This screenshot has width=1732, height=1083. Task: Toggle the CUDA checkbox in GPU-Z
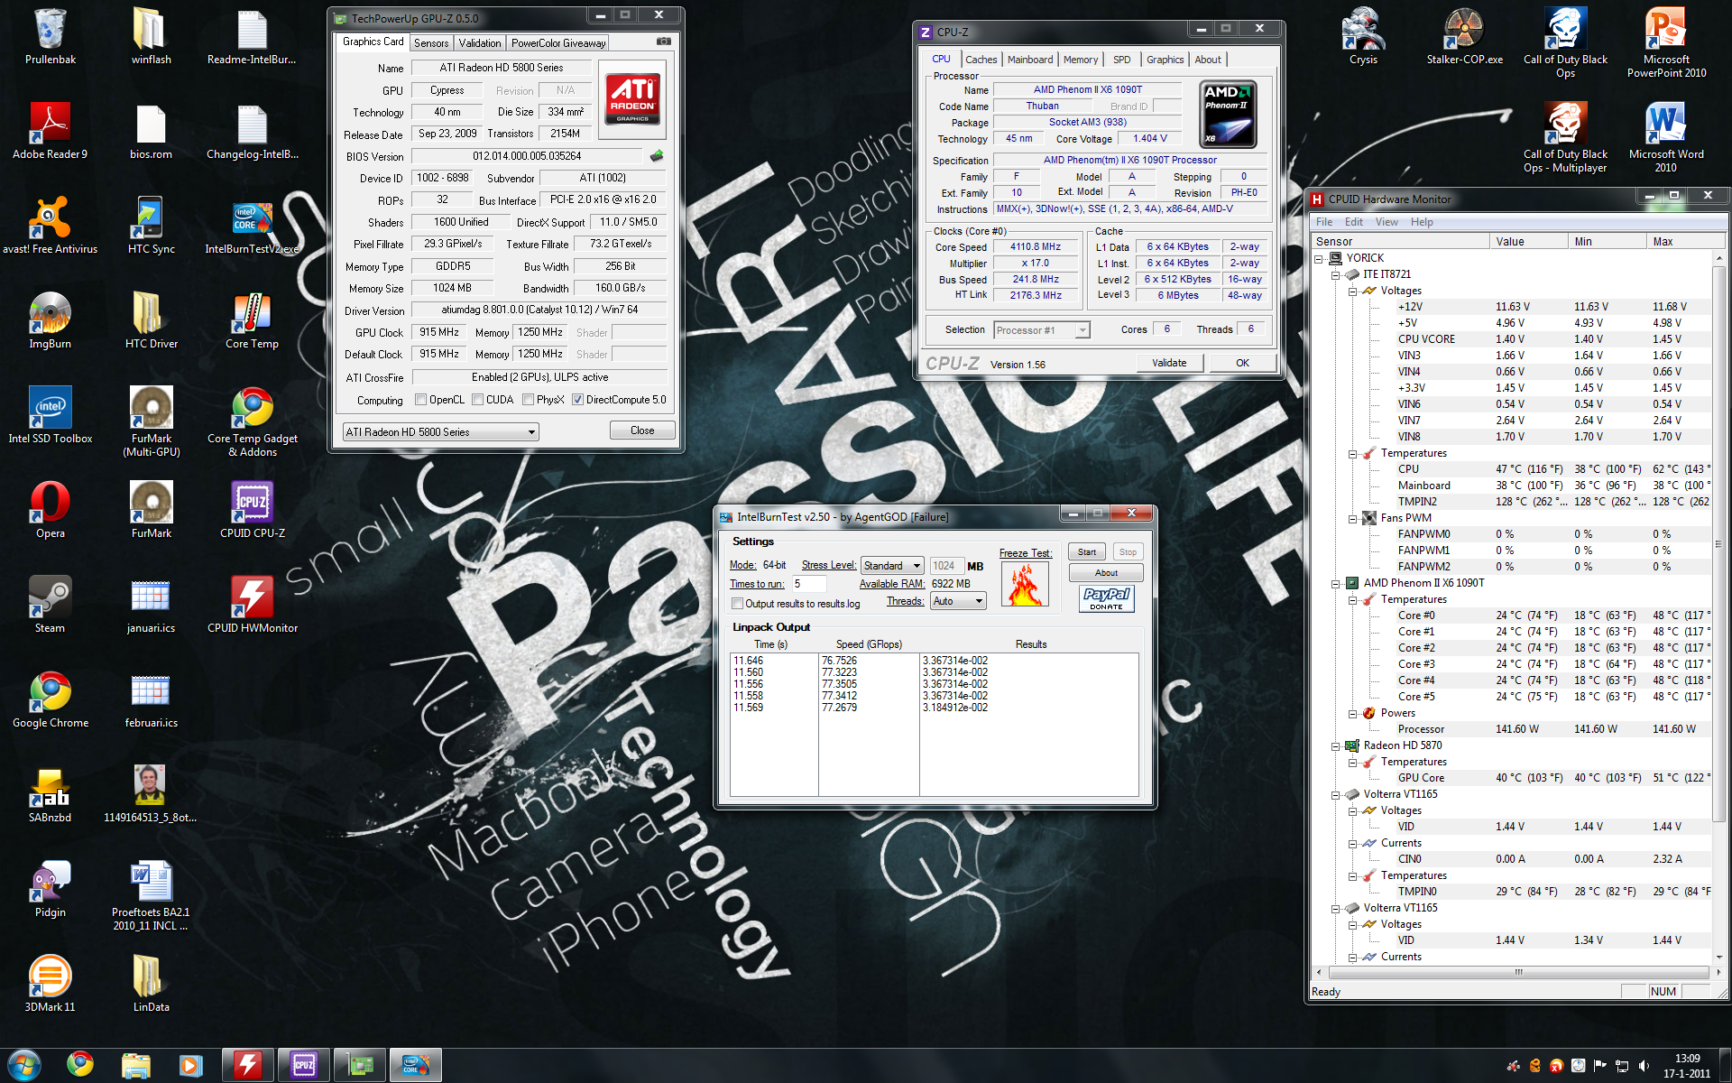coord(477,400)
